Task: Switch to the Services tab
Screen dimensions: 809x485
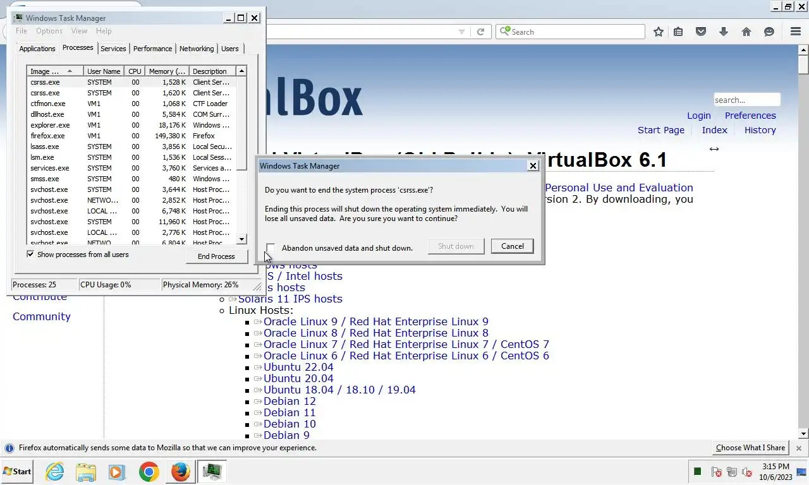Action: click(x=113, y=49)
